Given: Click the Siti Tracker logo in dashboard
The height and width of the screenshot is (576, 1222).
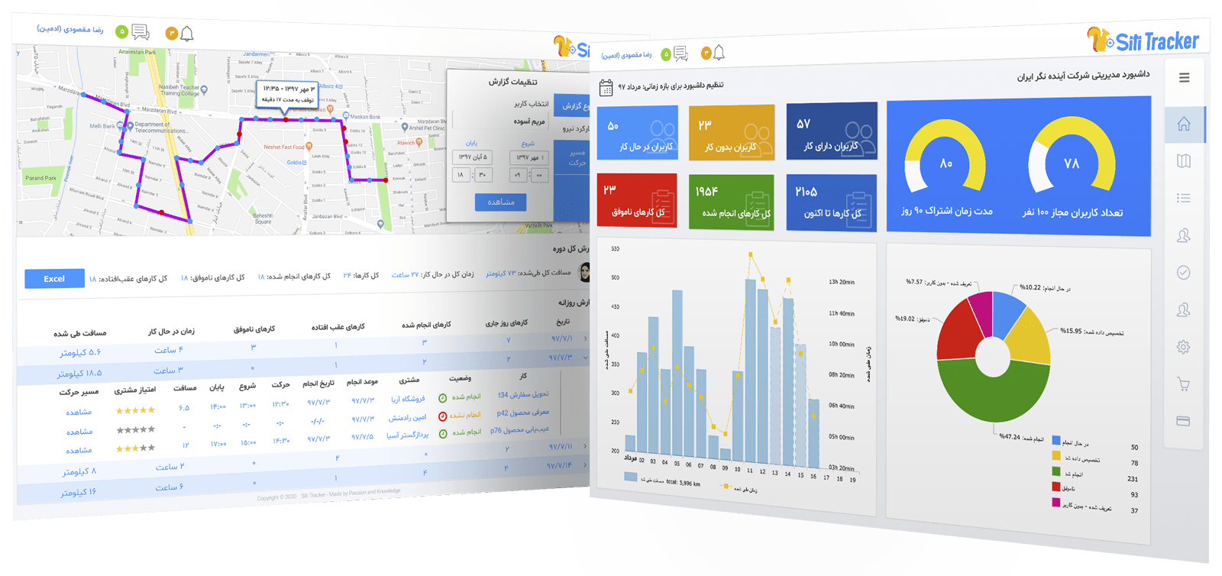Looking at the screenshot, I should [1143, 40].
